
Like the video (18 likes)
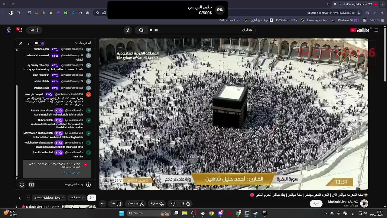[186, 204]
